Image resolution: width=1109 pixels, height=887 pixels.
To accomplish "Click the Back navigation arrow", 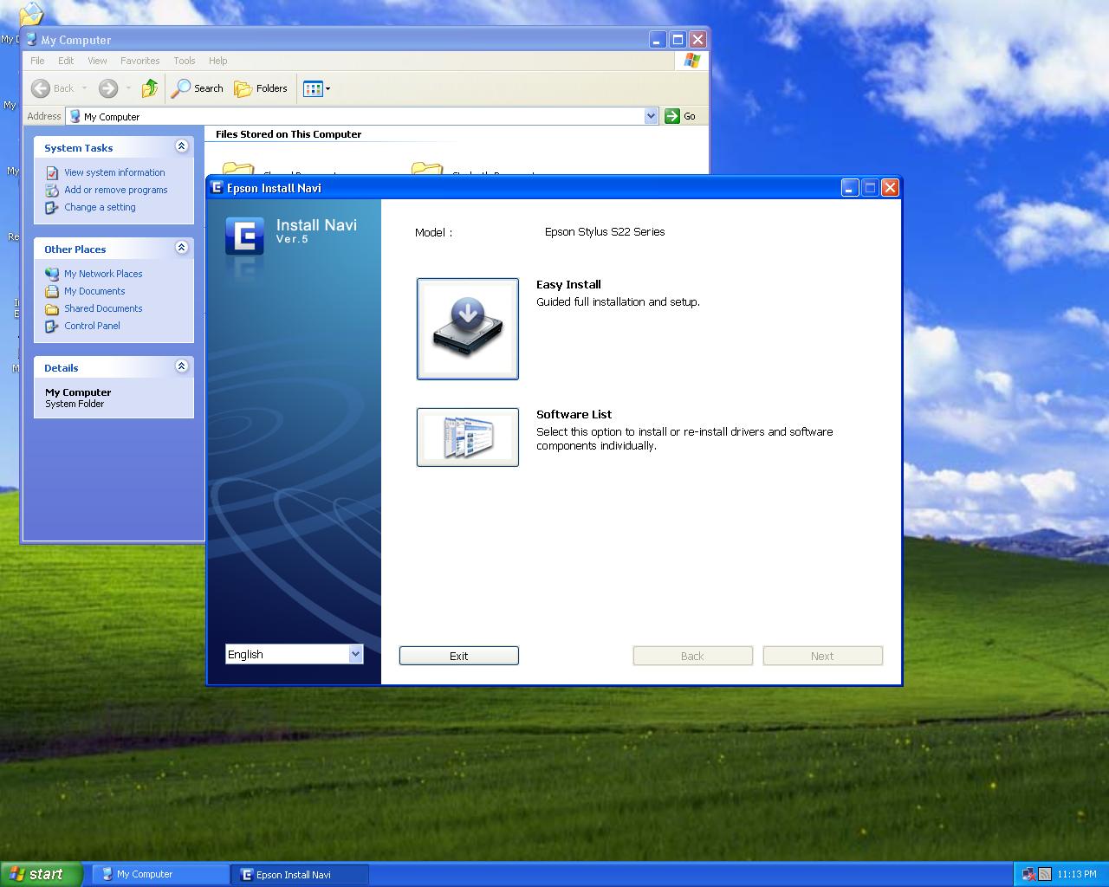I will coord(41,88).
